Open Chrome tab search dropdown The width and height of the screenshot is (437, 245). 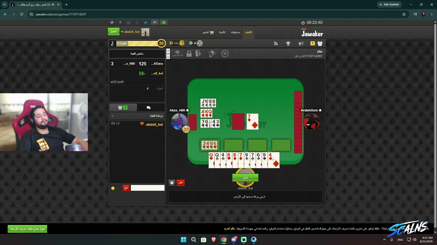pos(4,4)
